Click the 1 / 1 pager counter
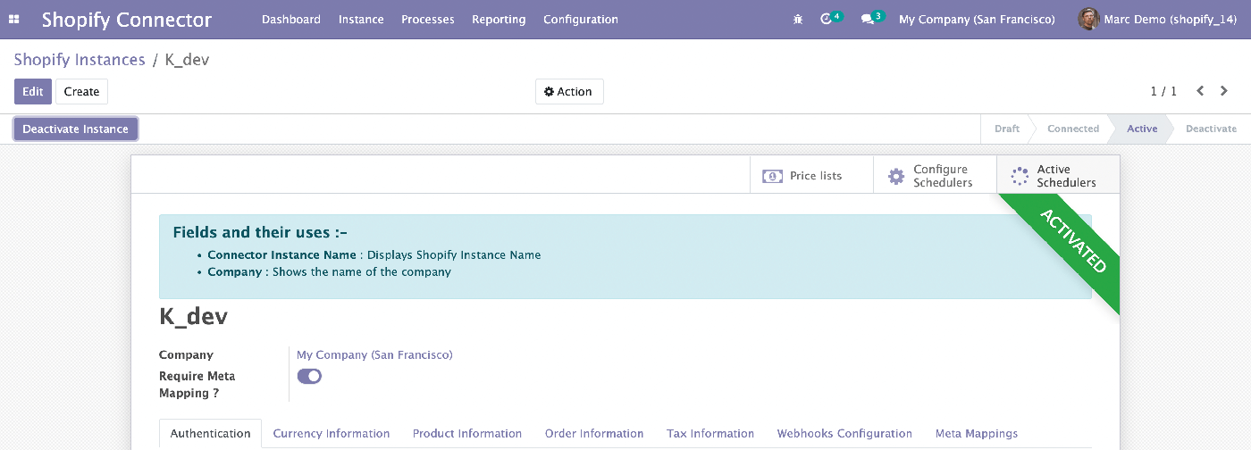 tap(1163, 91)
